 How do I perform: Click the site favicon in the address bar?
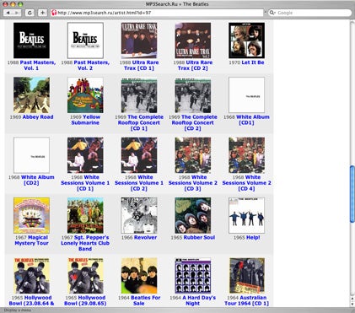(54, 13)
